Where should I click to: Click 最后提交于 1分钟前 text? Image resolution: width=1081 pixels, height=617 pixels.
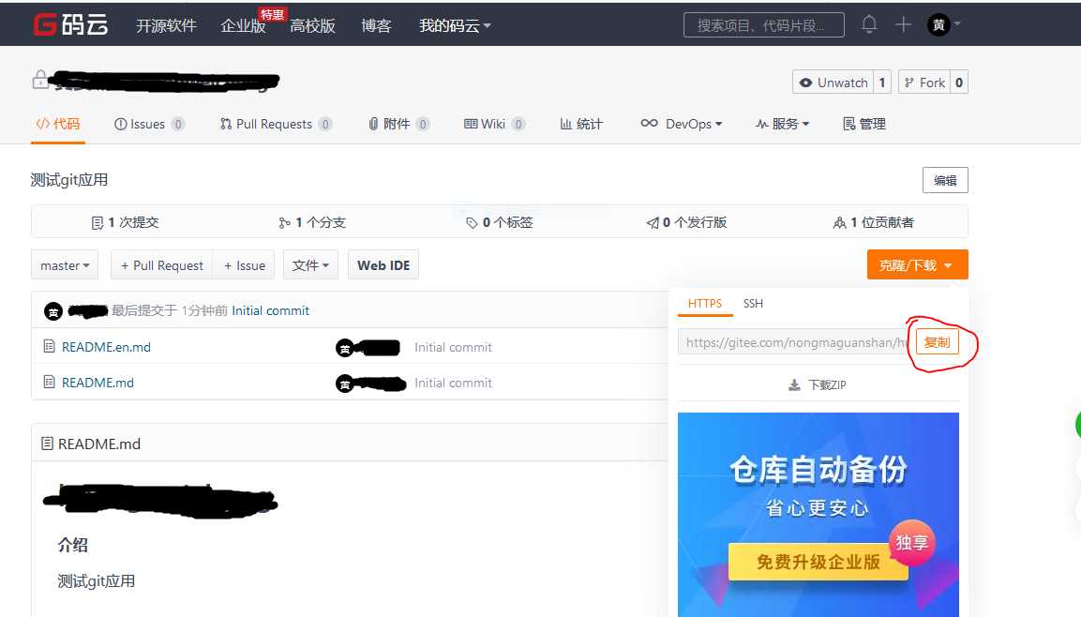click(170, 311)
